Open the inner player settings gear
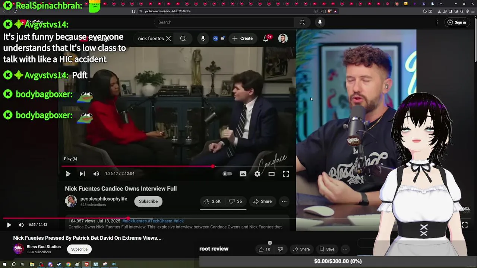Screen dimensions: 477x268 click(257, 174)
